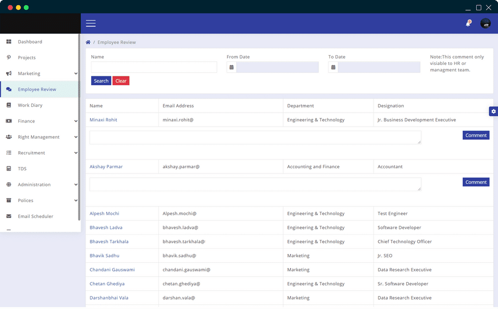Open Bhavesh Tarkhala employee link

pos(109,241)
